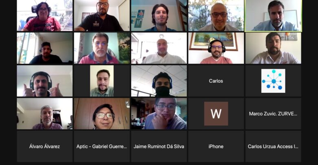Click the video of person resting chin on hand
Screen dimensions: 318x165
point(159,114)
